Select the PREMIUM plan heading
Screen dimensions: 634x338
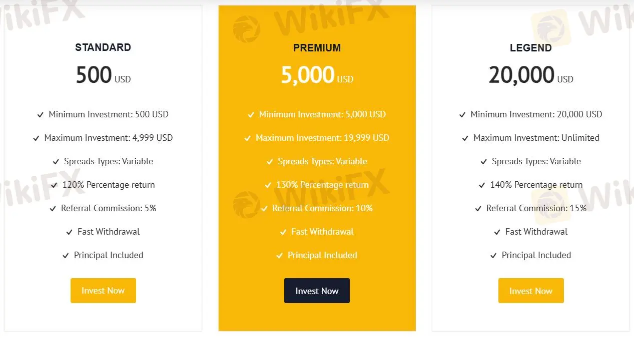tap(317, 48)
